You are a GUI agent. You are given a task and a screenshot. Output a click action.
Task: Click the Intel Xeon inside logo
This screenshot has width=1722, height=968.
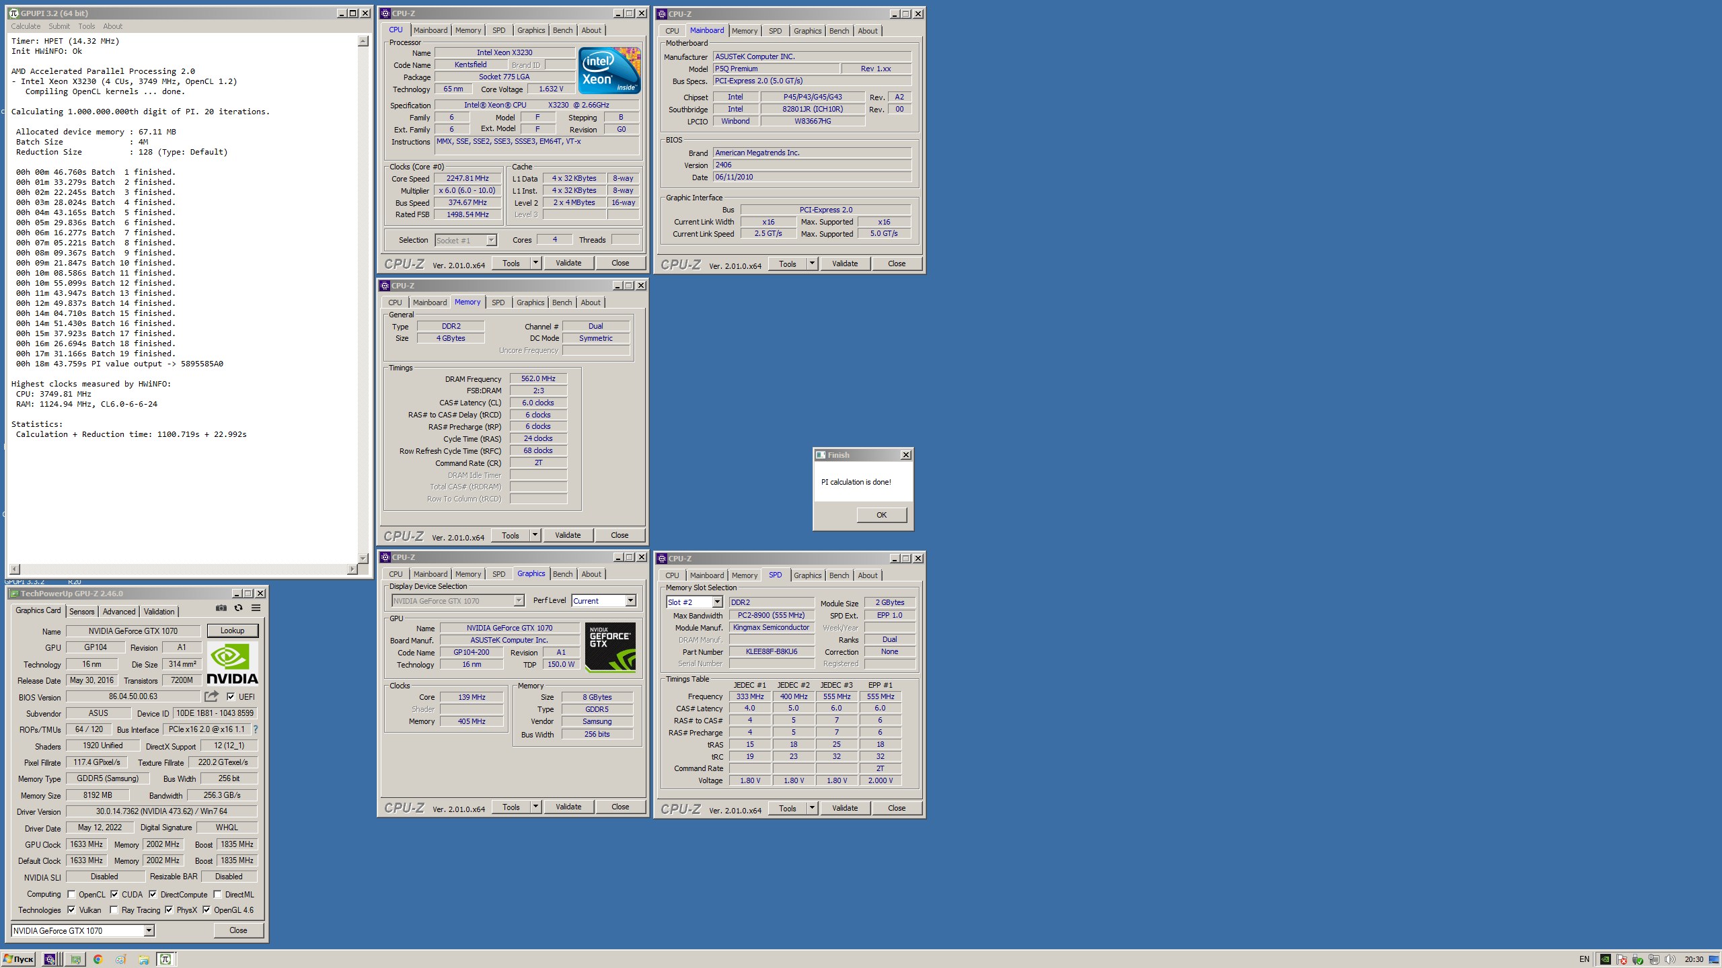pos(609,70)
